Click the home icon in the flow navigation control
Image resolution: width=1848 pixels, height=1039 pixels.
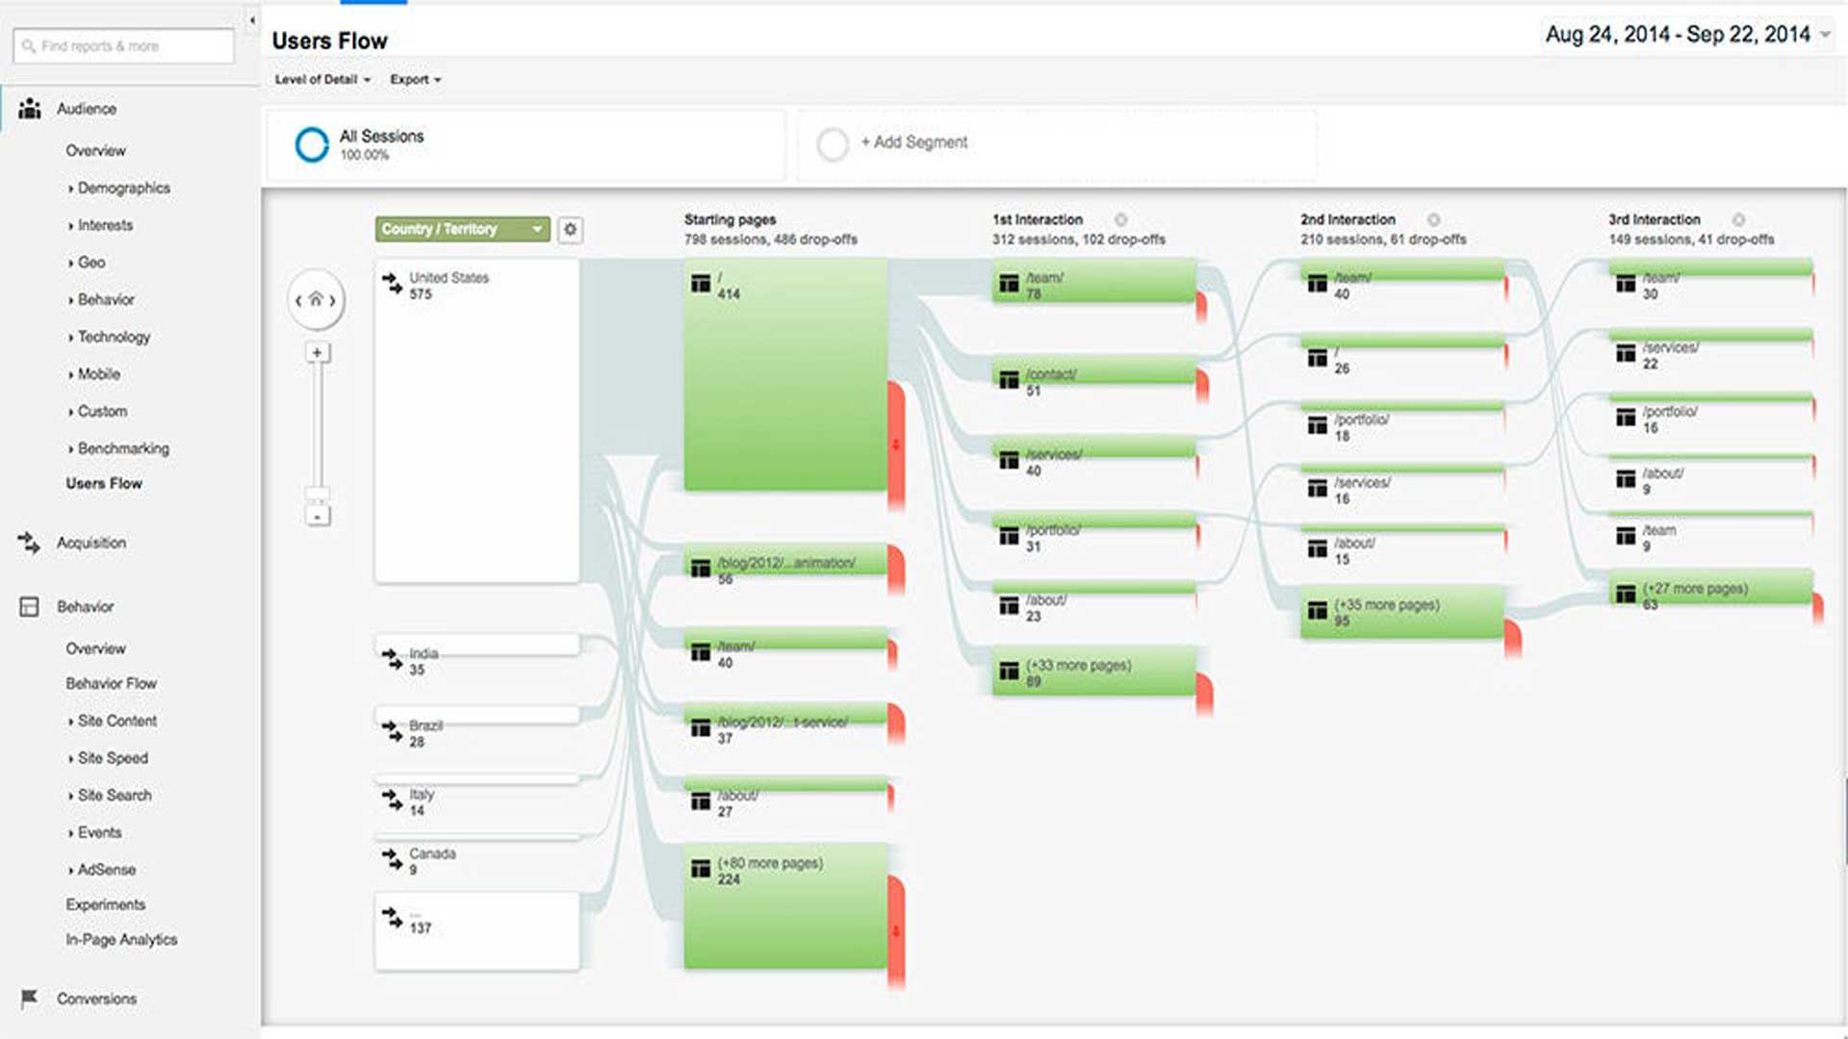316,300
